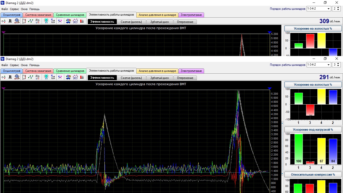343x193 pixels.
Task: Click the 1-0 RPM scale icon in ДД3
Action: point(24,77)
